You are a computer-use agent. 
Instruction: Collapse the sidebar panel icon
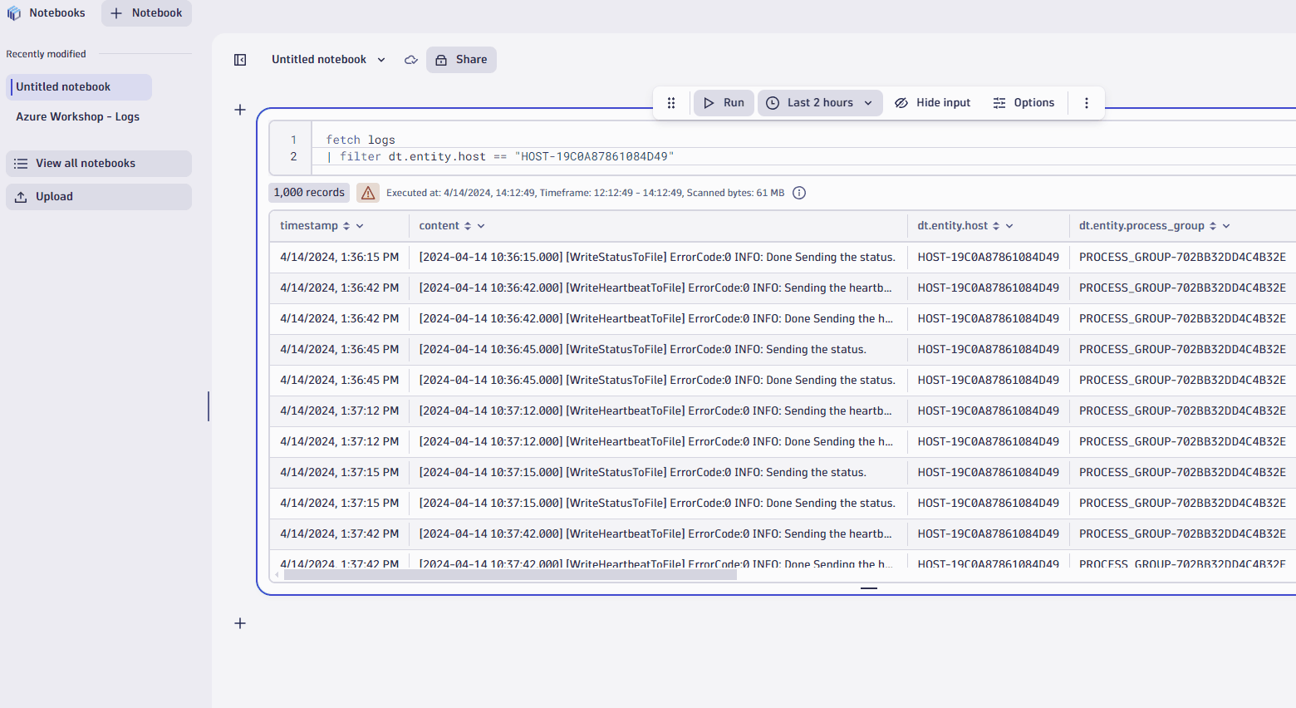click(240, 60)
